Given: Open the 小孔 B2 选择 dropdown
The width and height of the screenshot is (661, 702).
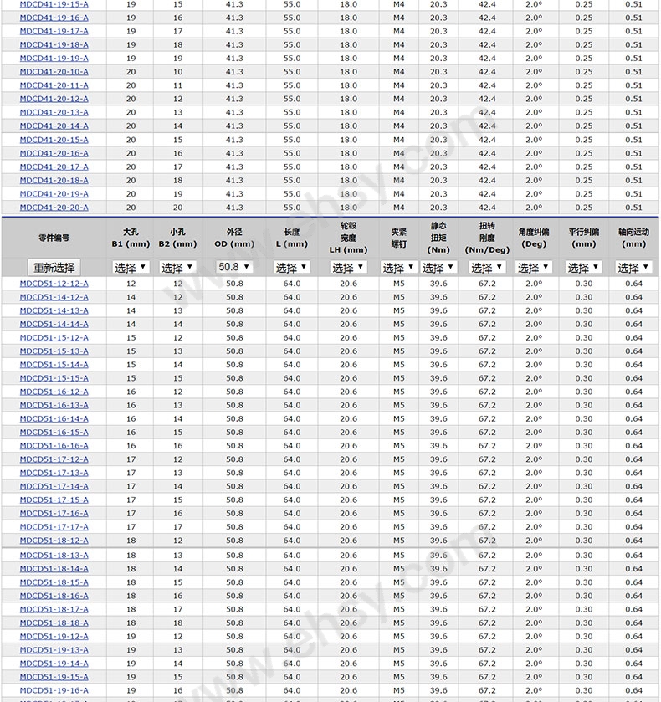Looking at the screenshot, I should pyautogui.click(x=177, y=268).
